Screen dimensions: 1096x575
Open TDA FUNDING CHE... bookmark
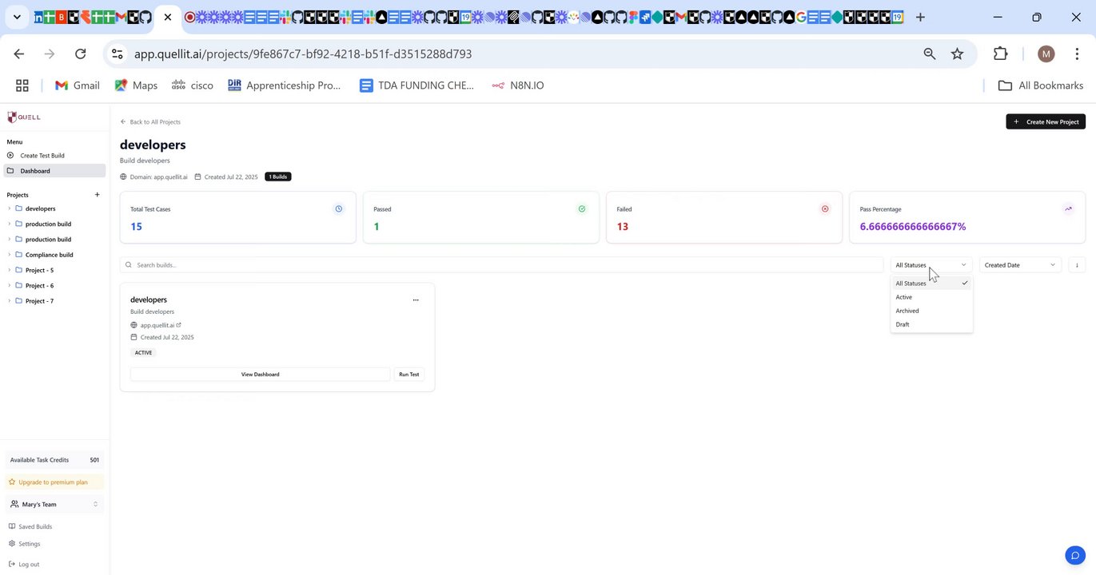pos(416,85)
